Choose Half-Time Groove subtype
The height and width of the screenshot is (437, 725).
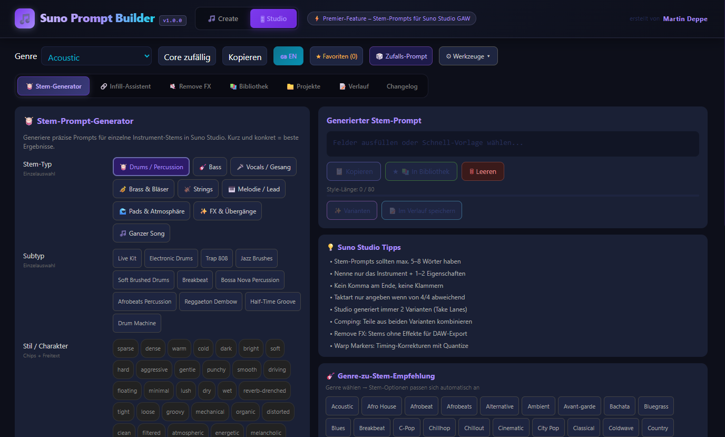click(273, 302)
